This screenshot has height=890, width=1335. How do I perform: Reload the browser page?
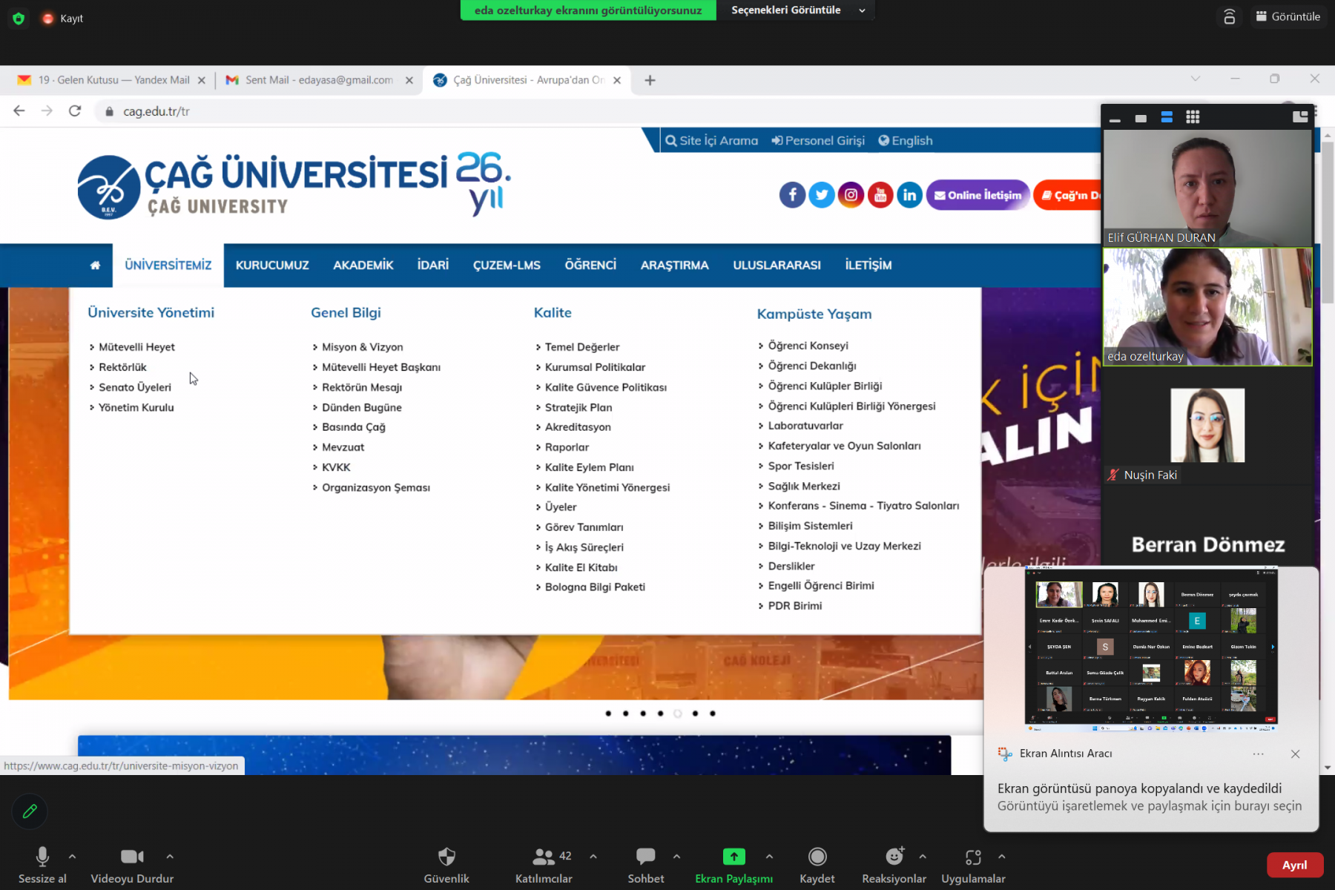(75, 111)
